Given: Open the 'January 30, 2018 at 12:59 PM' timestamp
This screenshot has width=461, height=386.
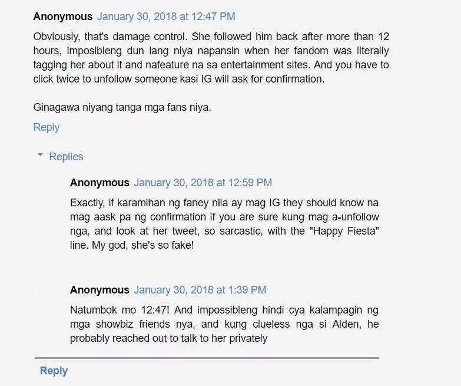Looking at the screenshot, I should point(203,183).
